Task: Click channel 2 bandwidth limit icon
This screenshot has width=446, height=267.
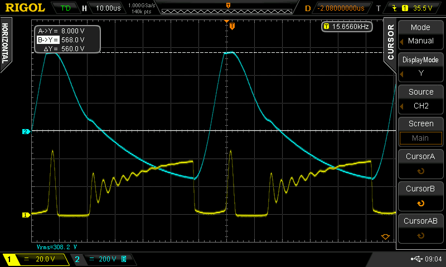Action: (x=124, y=259)
